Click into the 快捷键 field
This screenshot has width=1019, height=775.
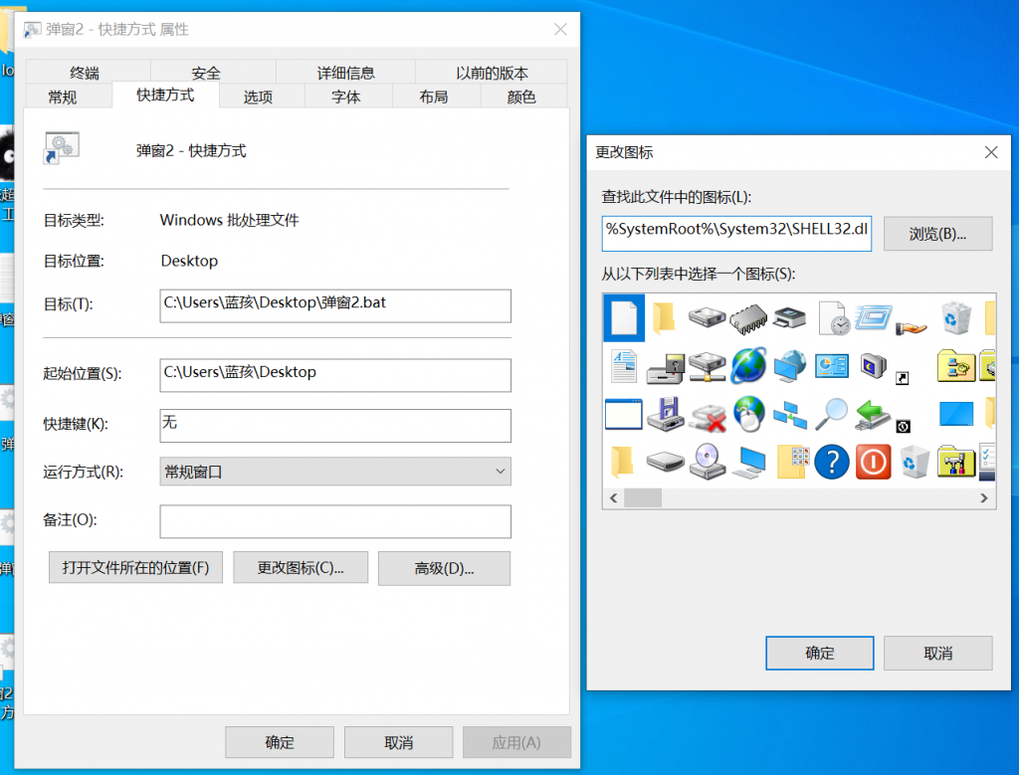[335, 426]
